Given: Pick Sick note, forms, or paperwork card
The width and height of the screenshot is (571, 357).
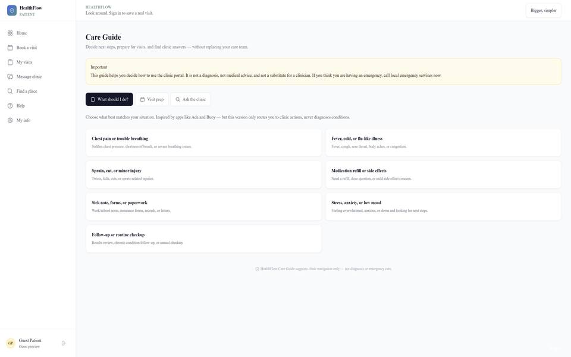Looking at the screenshot, I should [x=203, y=206].
